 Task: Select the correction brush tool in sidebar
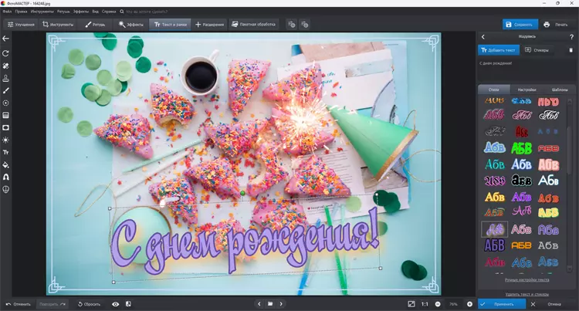[x=5, y=90]
